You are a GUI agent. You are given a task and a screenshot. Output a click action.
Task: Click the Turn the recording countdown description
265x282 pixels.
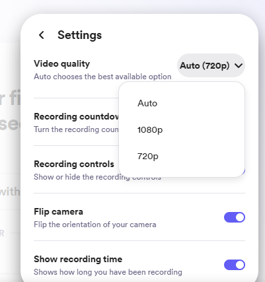tap(76, 129)
